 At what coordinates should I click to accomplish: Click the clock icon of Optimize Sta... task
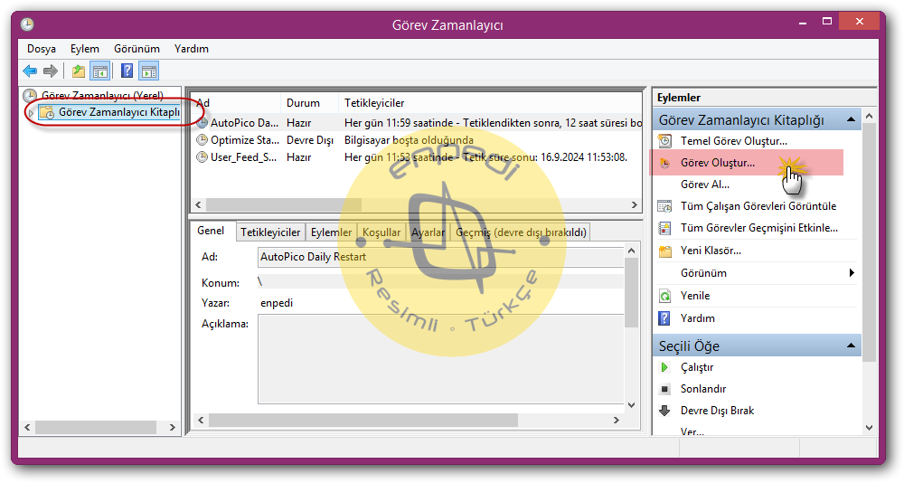(202, 139)
